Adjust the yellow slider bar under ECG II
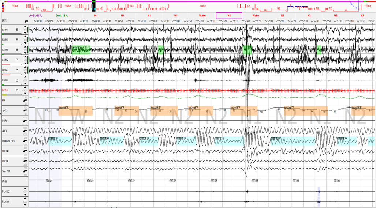The image size is (376, 208). pos(11,95)
